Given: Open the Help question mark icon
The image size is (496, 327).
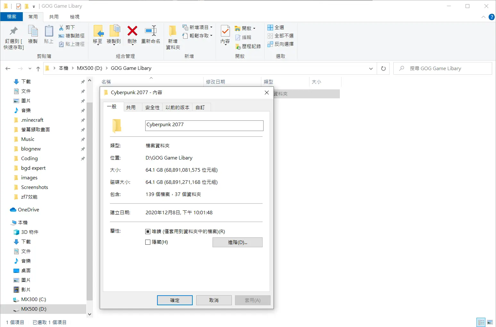Looking at the screenshot, I should pos(492,17).
